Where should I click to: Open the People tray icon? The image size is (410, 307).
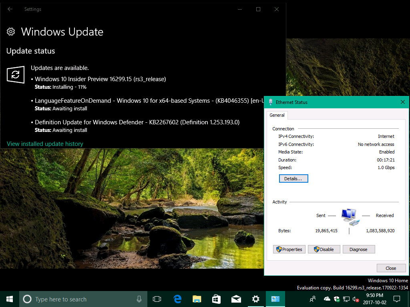point(313,299)
